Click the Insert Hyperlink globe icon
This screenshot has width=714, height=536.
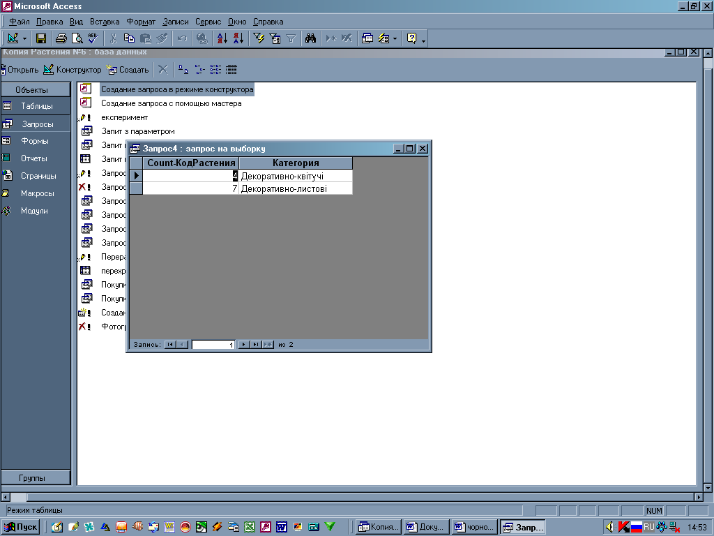click(x=202, y=39)
